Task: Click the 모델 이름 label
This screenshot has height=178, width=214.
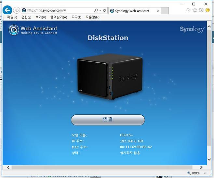Action: click(79, 135)
